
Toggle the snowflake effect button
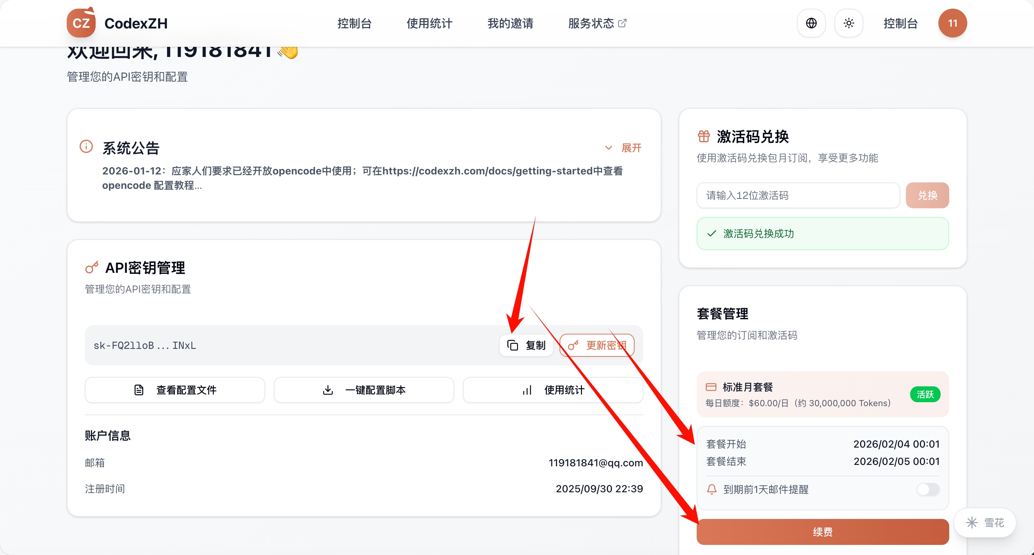coord(985,523)
